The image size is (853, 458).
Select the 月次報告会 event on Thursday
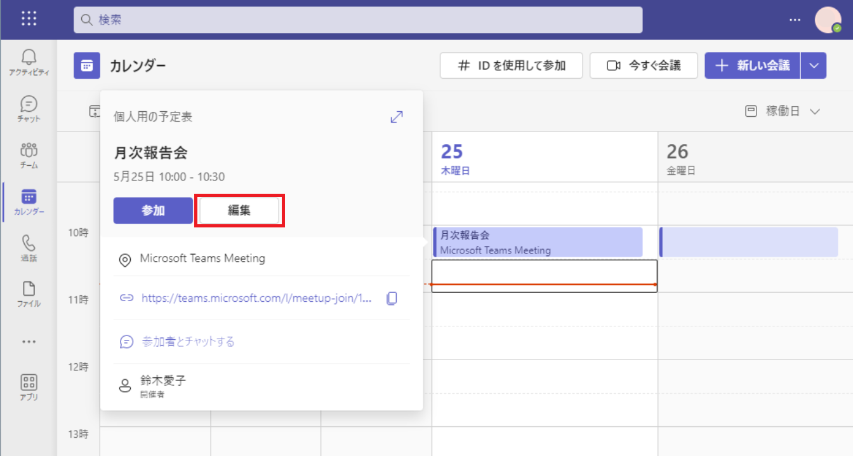[x=537, y=242]
